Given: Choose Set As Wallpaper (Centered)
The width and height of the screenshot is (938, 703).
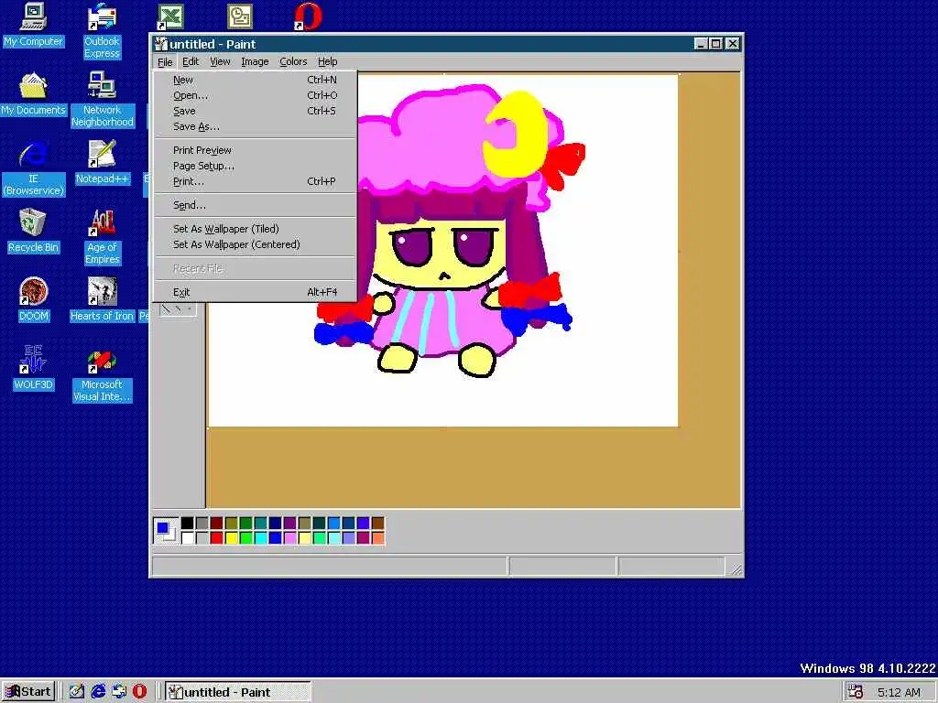Looking at the screenshot, I should [x=255, y=244].
